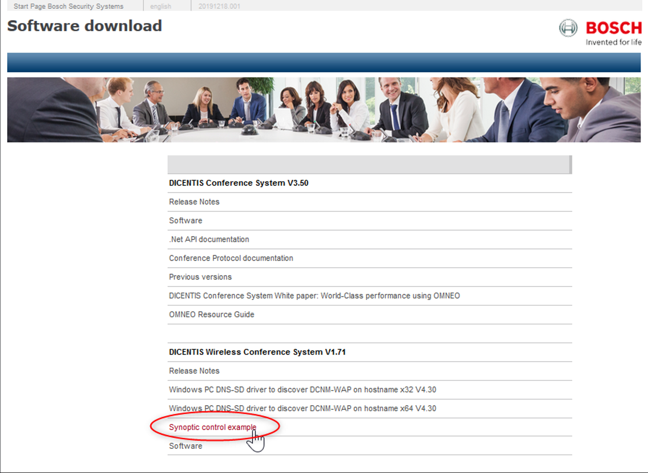The image size is (648, 473).
Task: View Previous versions link
Action: click(200, 277)
